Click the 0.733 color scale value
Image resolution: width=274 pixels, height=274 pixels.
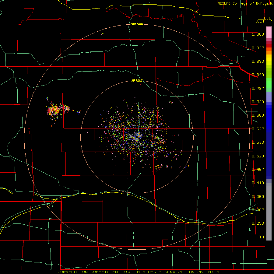[258, 102]
